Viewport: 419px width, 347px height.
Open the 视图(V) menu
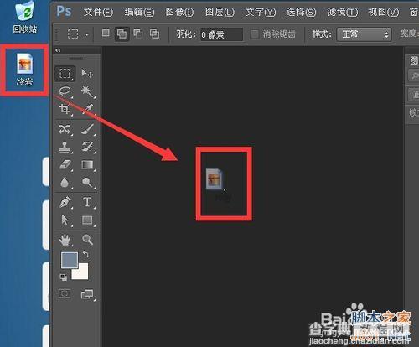tap(383, 12)
